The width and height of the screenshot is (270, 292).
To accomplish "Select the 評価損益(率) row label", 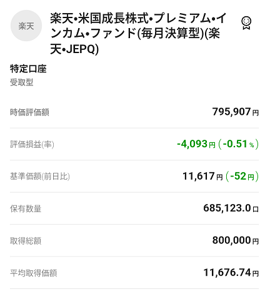I will point(32,144).
